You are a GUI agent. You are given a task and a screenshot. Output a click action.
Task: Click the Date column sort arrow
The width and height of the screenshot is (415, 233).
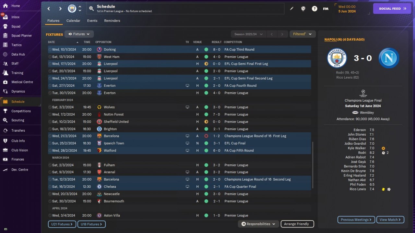point(77,42)
